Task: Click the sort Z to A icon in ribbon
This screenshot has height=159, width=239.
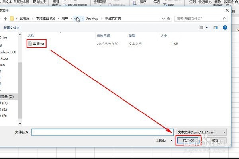Action: (x=135, y=3)
